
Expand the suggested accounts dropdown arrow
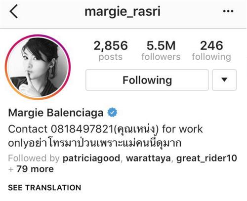[x=224, y=80]
